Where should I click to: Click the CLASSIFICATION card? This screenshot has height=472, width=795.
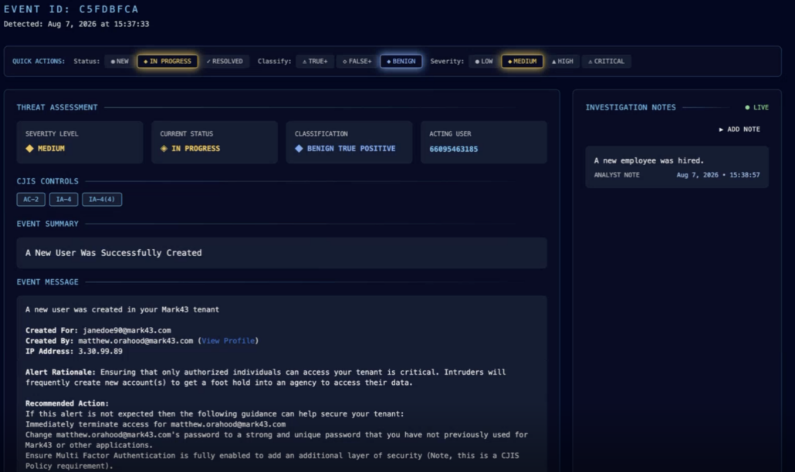coord(349,142)
